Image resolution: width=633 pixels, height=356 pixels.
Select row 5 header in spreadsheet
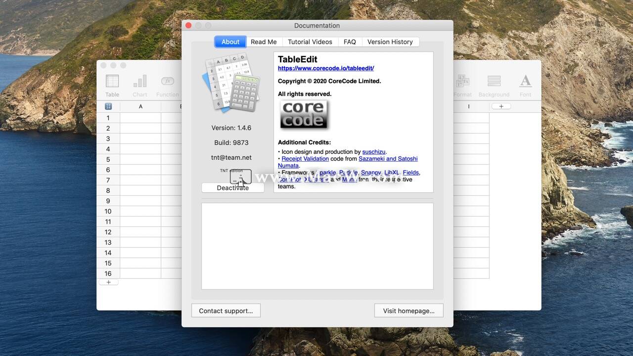coord(108,159)
